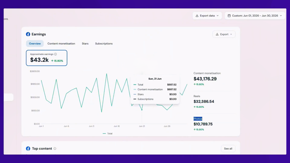Click the Jun 26 x-axis label

coord(167,126)
